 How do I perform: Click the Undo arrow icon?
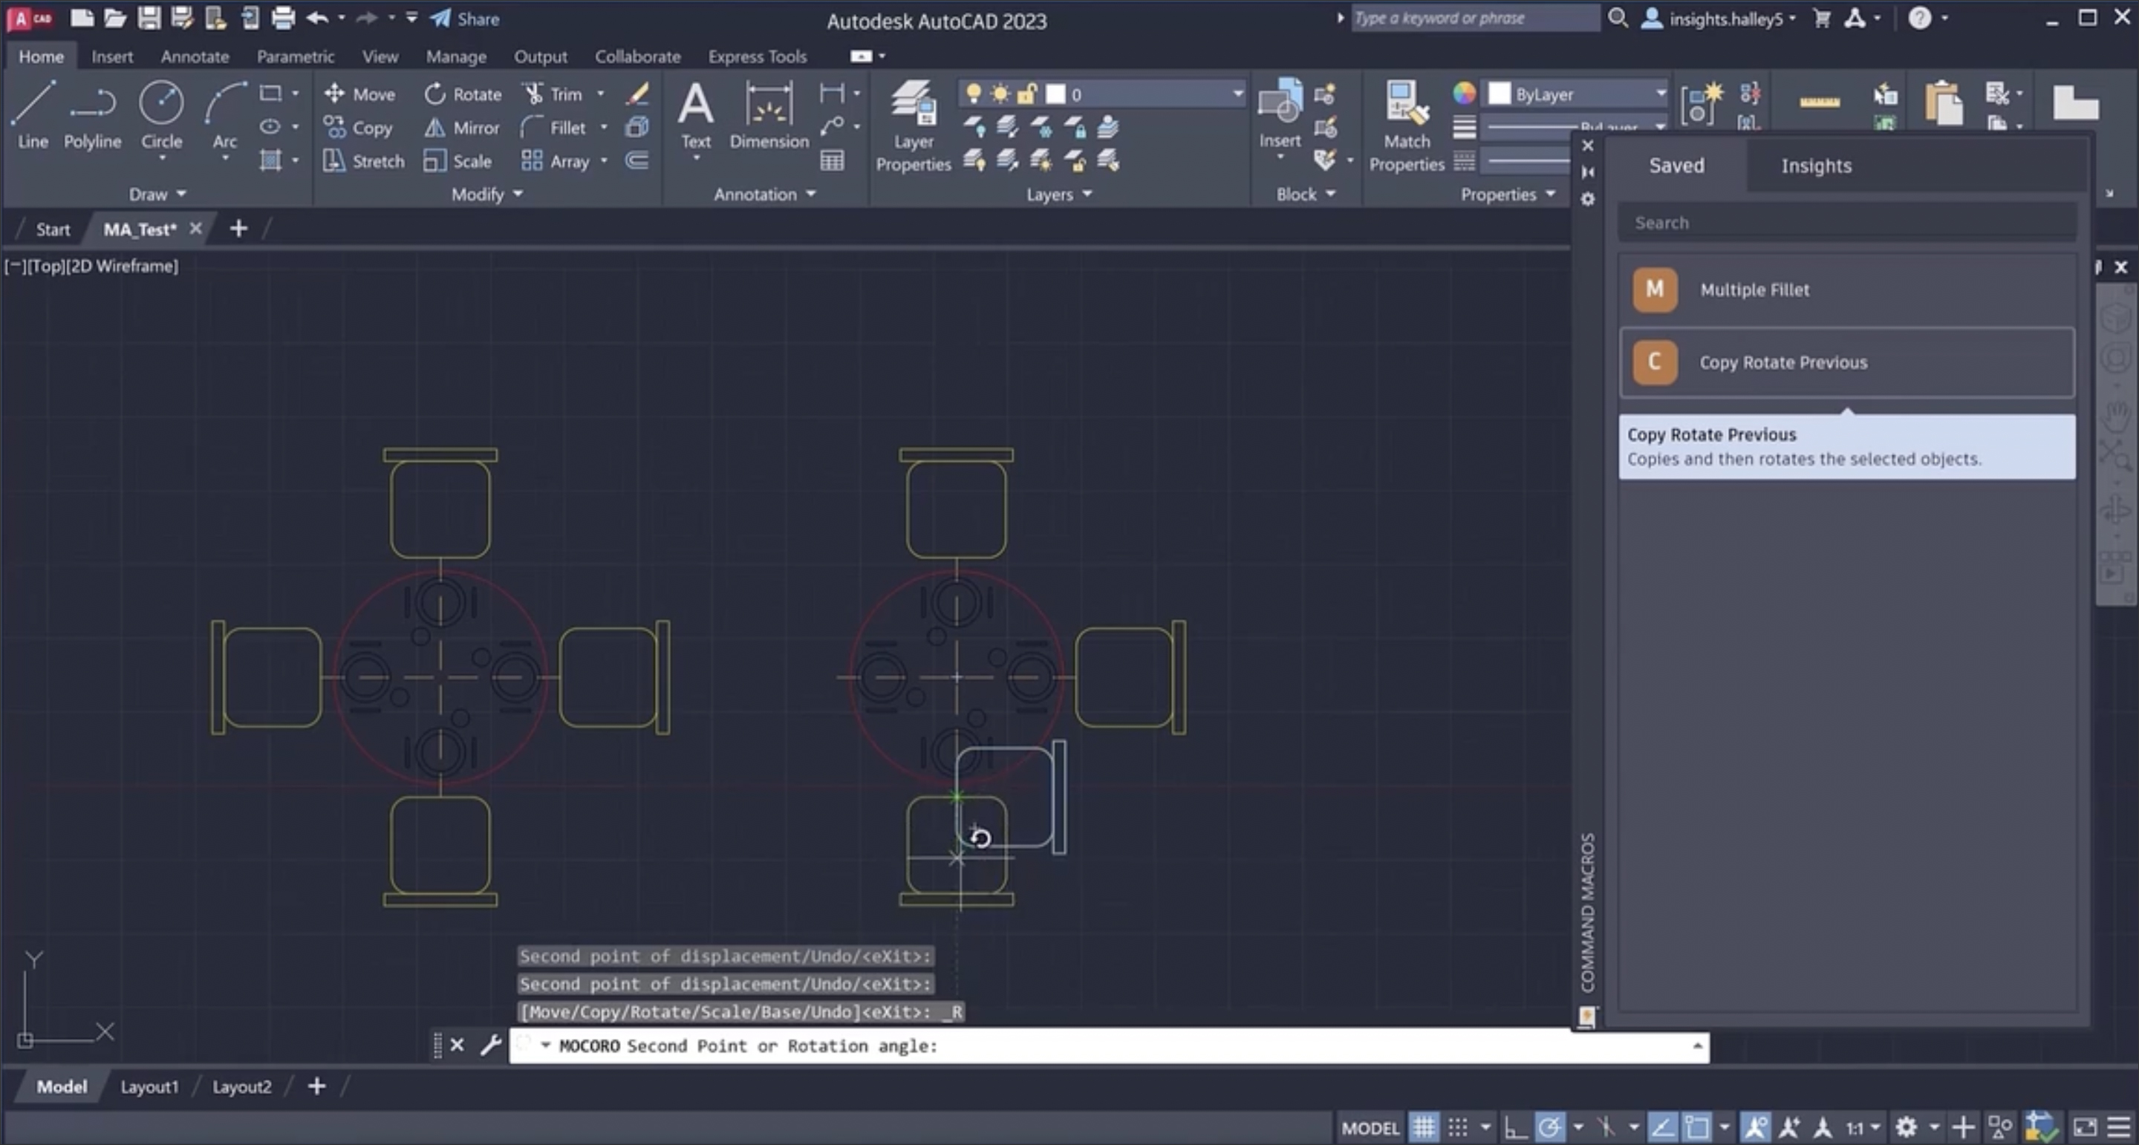point(317,19)
